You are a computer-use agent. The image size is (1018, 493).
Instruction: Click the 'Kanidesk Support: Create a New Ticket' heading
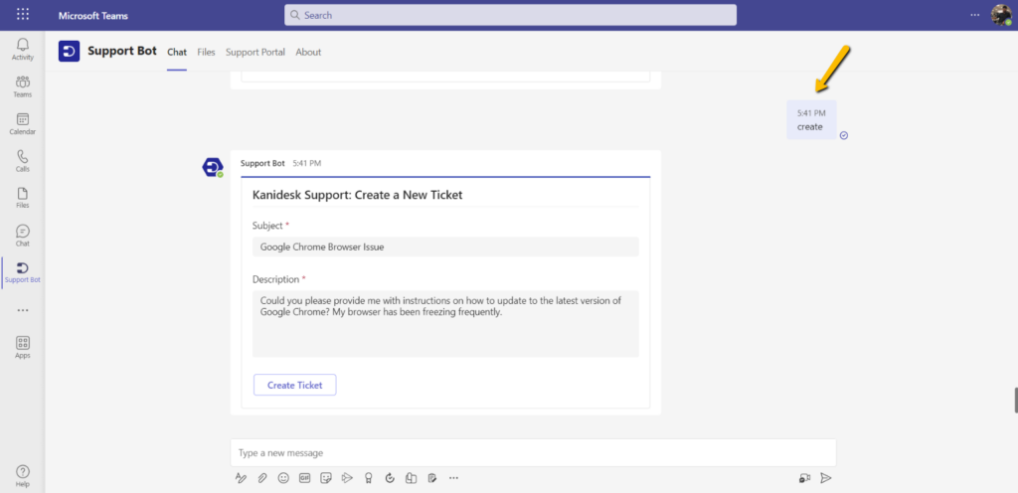click(x=357, y=195)
